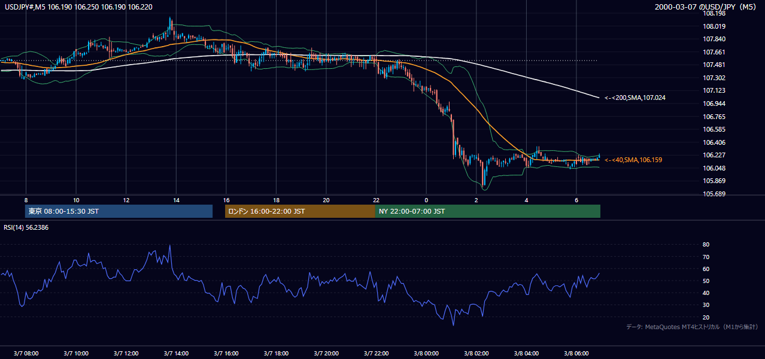765x359 pixels.
Task: Click price axis value 106.944
Action: 715,104
